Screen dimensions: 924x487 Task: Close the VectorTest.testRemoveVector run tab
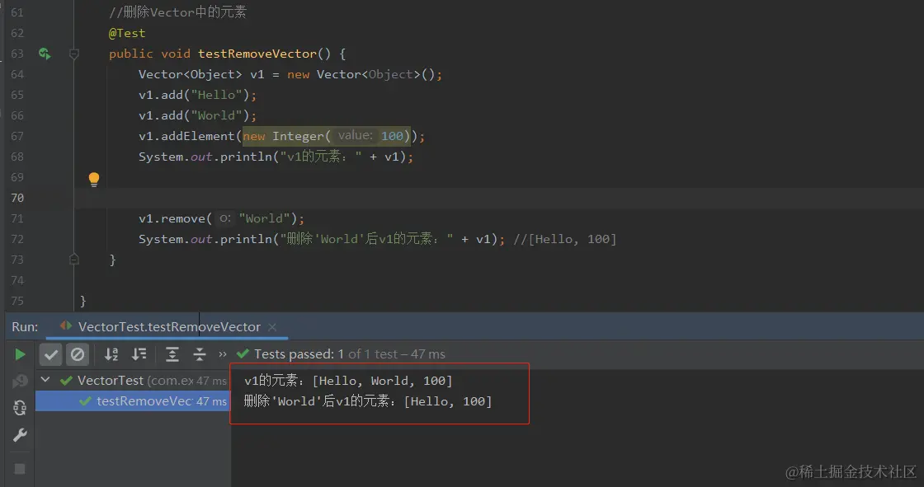(272, 327)
